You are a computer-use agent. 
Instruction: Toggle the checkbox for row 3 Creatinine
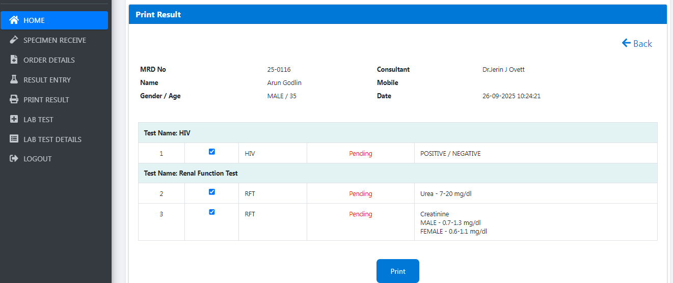pos(212,212)
